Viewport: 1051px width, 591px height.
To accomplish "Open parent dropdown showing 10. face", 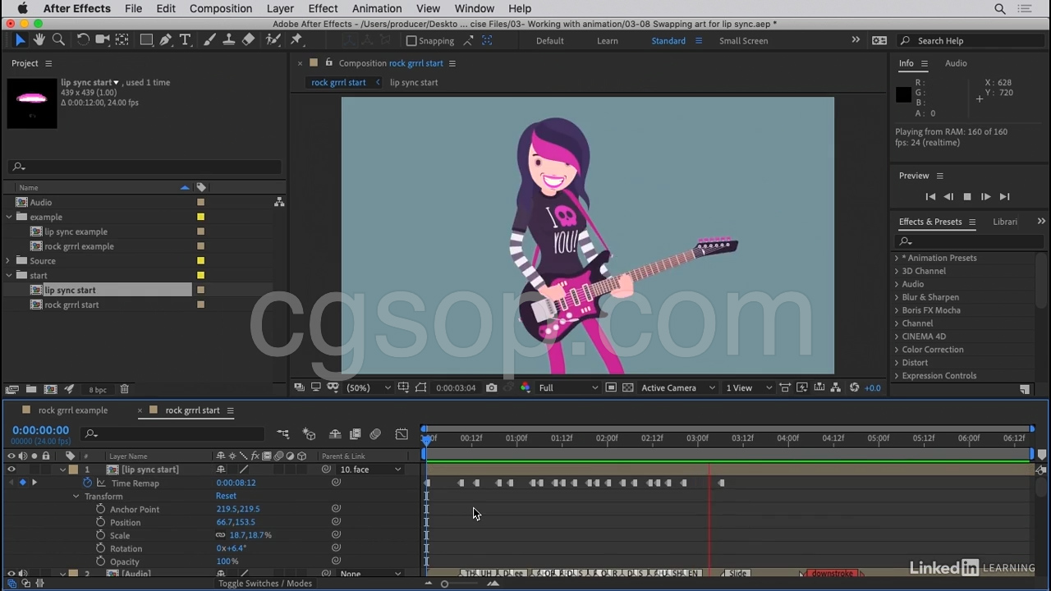I will pos(370,470).
